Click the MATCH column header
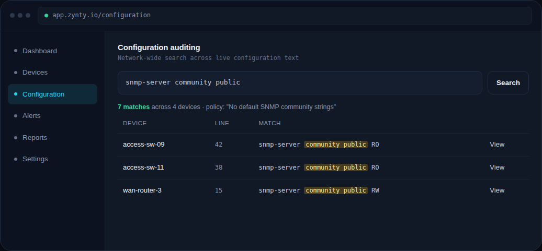 269,123
